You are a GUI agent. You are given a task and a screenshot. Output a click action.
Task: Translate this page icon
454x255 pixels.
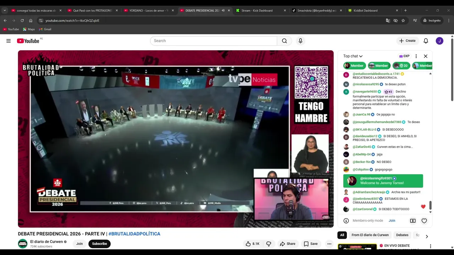(388, 21)
